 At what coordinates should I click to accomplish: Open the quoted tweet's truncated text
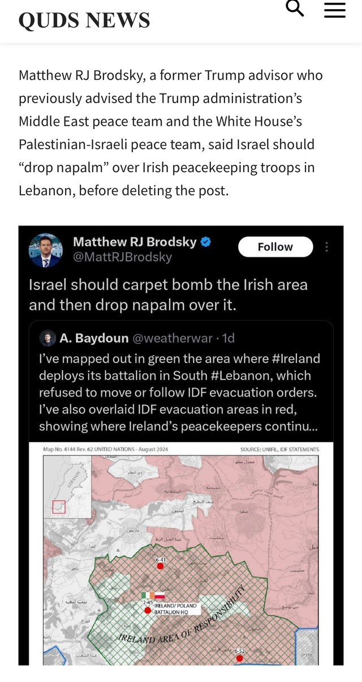tap(179, 393)
